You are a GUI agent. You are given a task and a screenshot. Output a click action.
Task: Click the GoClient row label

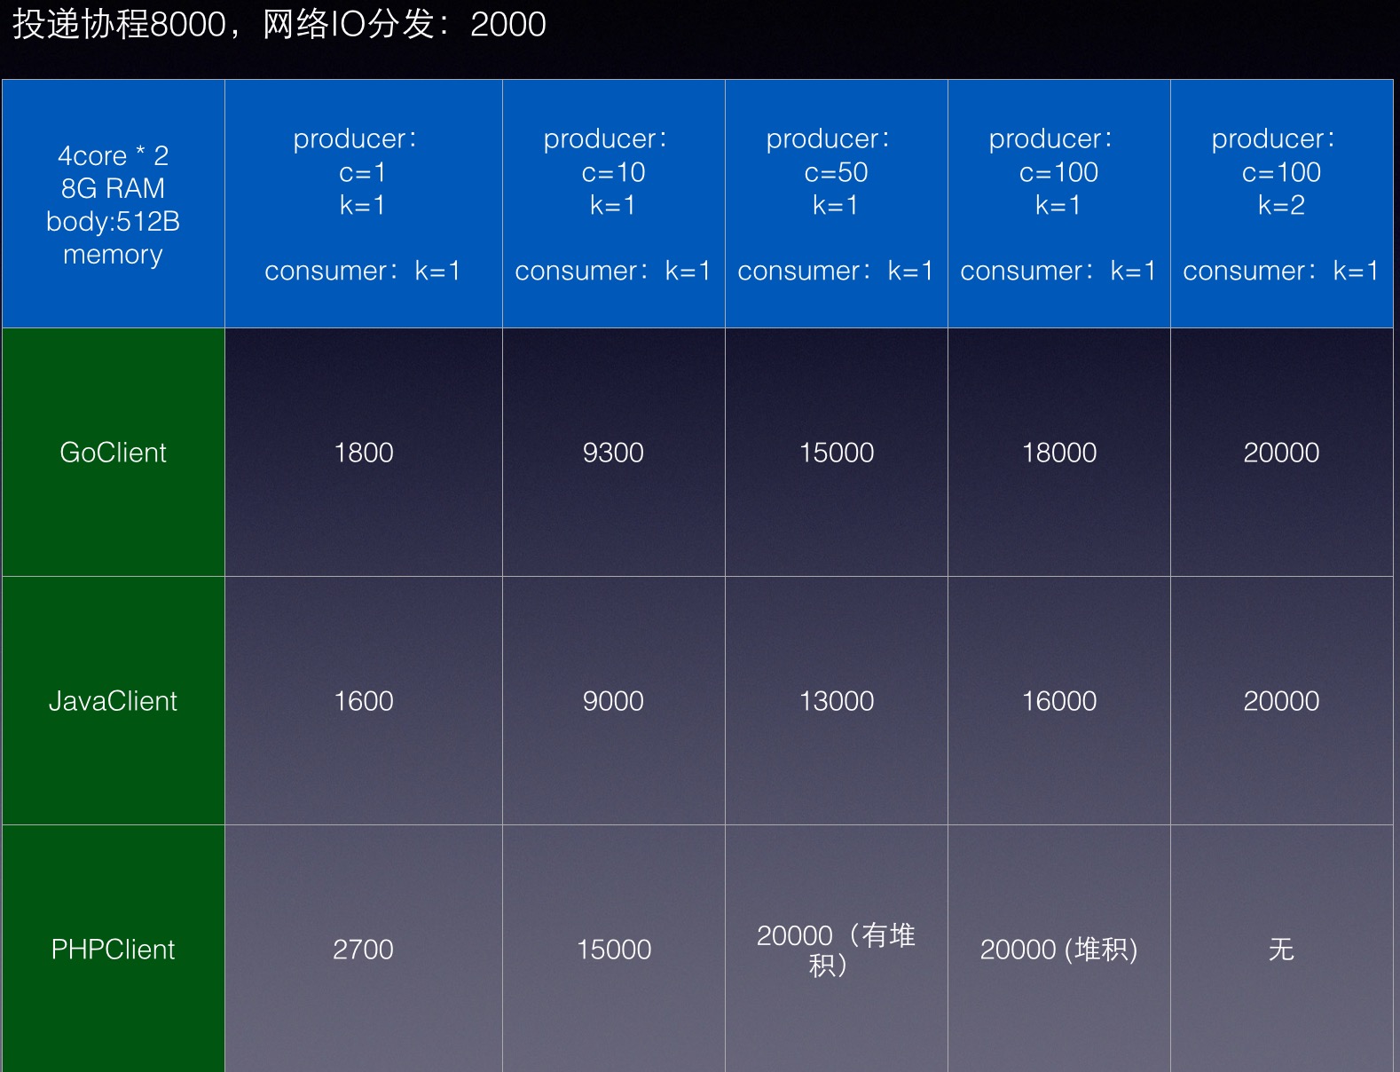click(114, 453)
